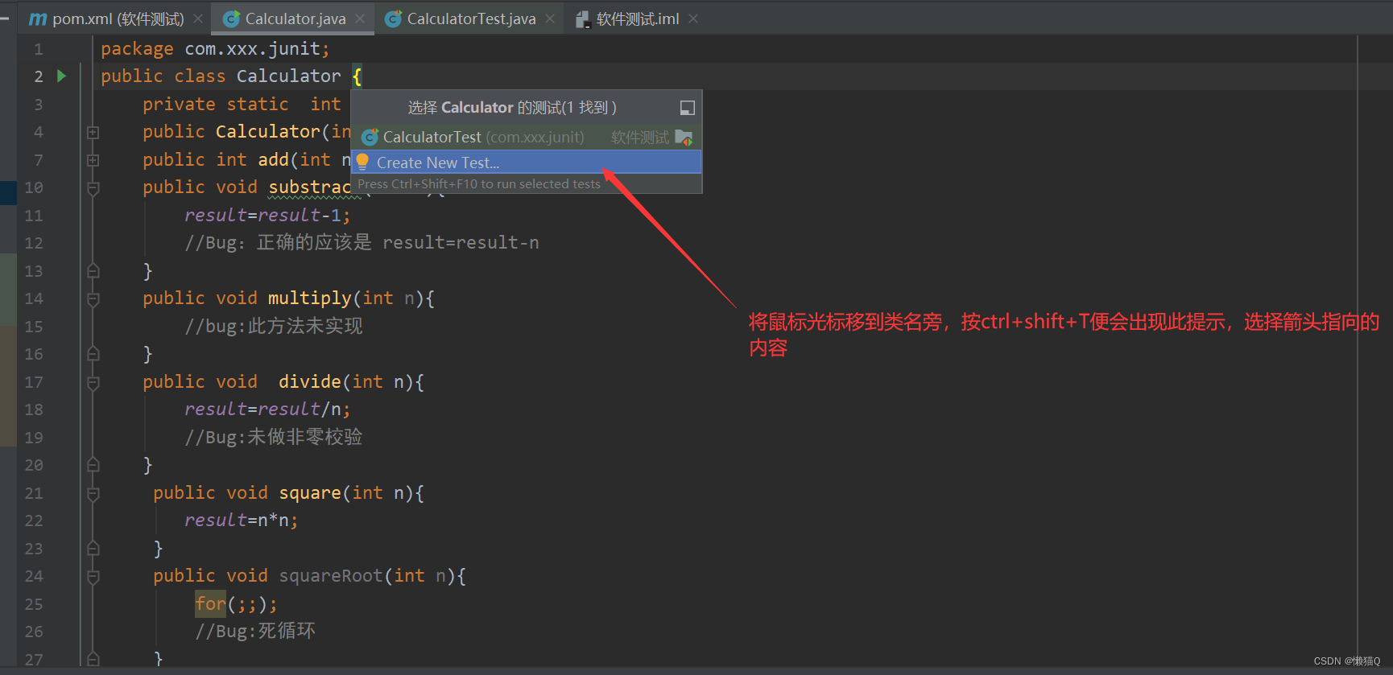Viewport: 1393px width, 675px height.
Task: Close the CalculatorTest.java tab
Action: 550,19
